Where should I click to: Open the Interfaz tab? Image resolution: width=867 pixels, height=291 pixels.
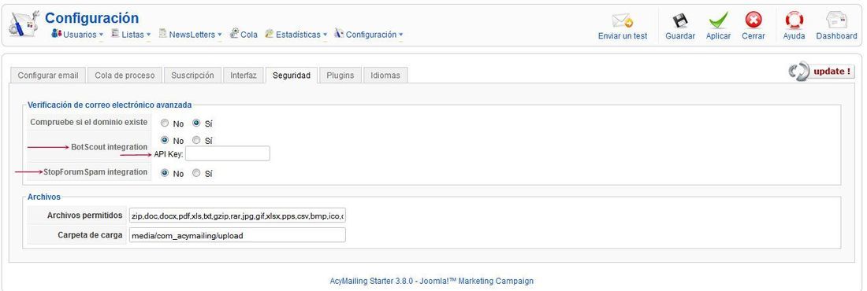pyautogui.click(x=244, y=75)
